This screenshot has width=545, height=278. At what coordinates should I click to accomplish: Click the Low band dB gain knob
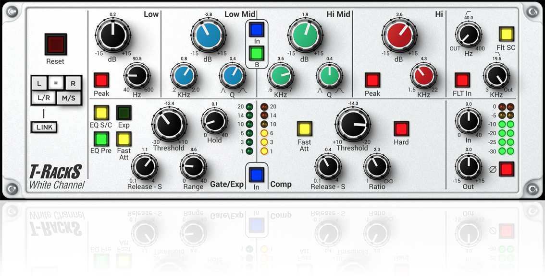point(112,35)
